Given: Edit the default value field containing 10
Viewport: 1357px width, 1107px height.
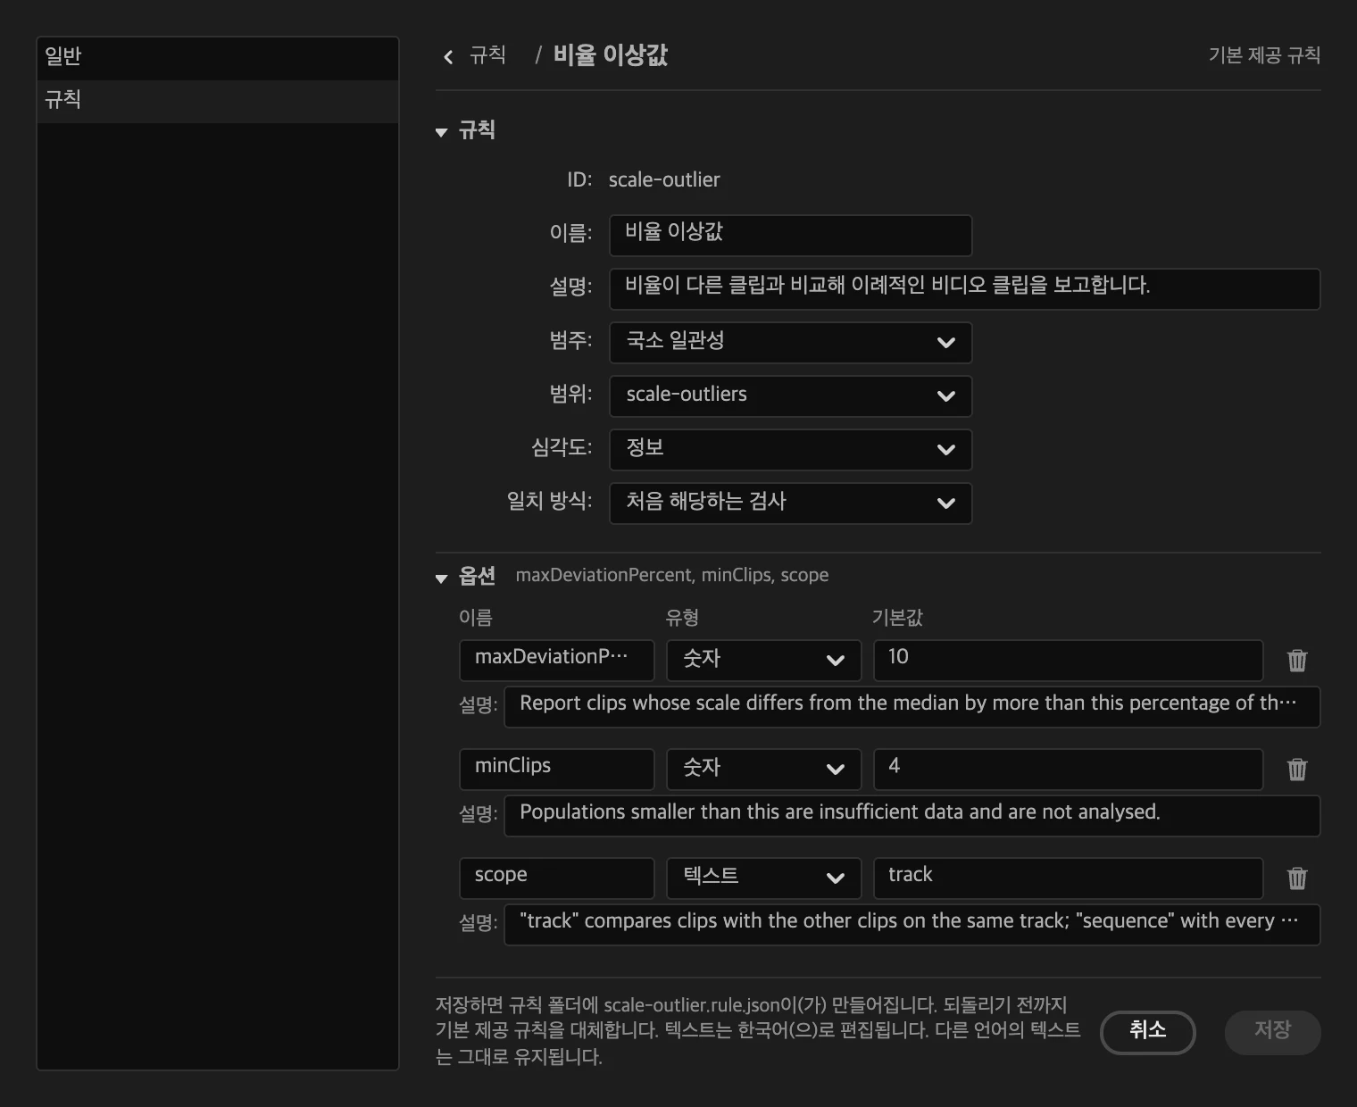Looking at the screenshot, I should (1069, 661).
